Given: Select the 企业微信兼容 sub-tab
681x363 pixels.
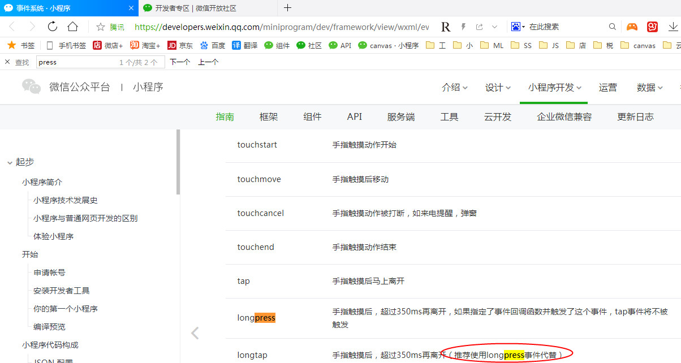Looking at the screenshot, I should [x=564, y=117].
